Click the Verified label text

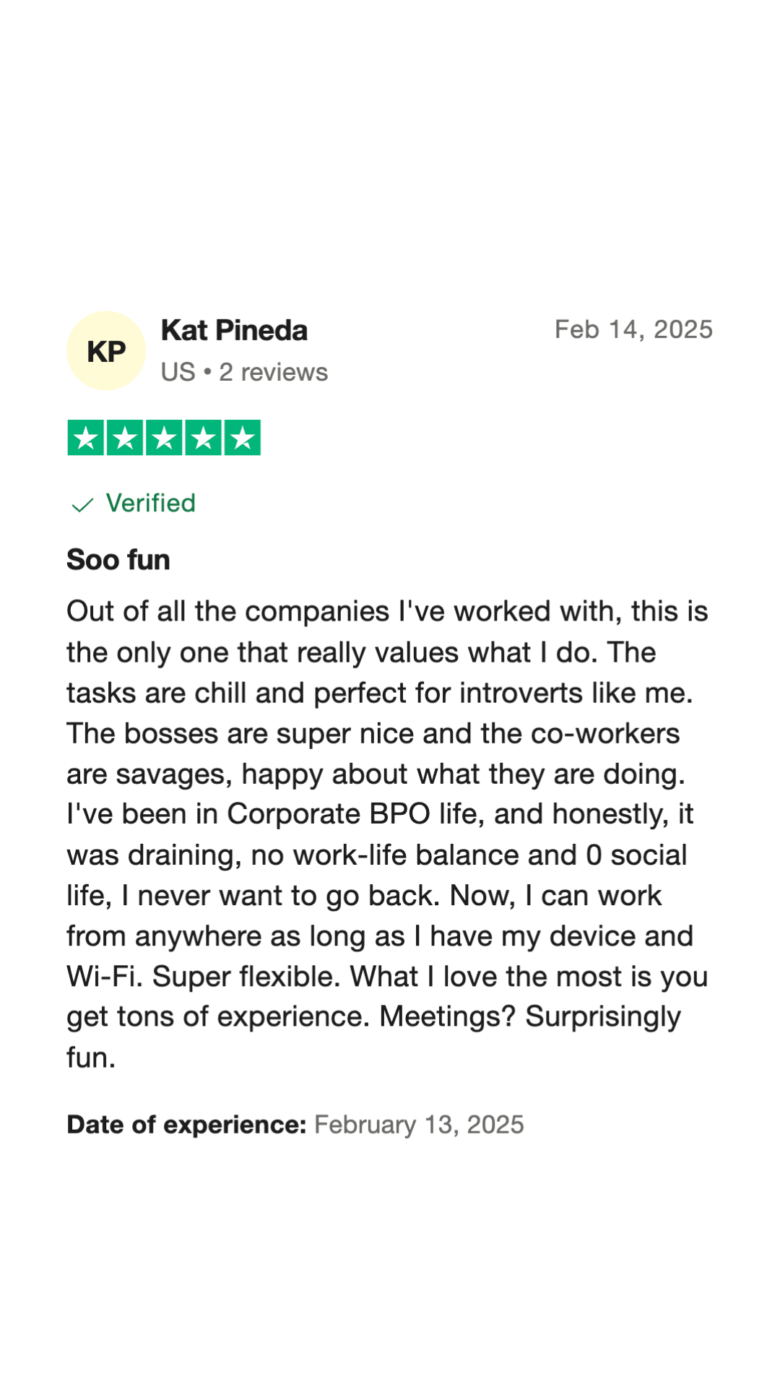pos(150,503)
